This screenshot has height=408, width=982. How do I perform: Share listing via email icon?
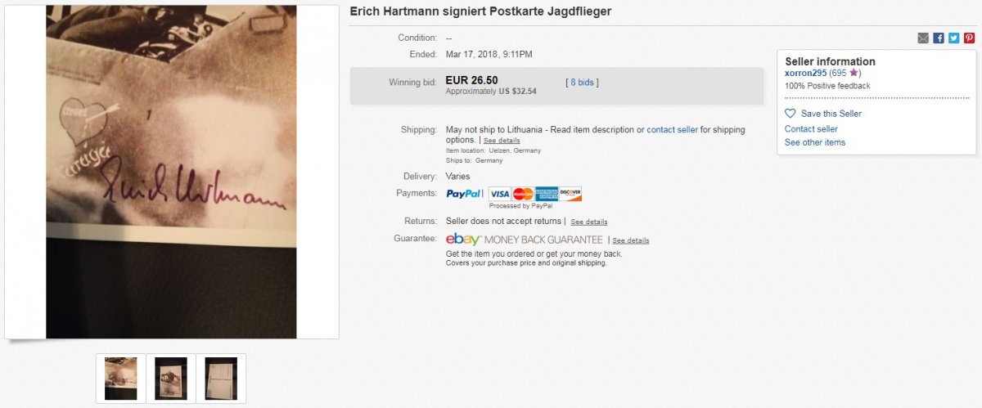[x=923, y=38]
